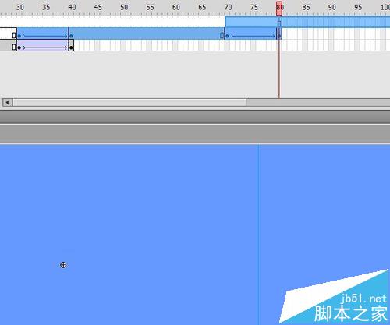Click frame number 65 on the ruler
390x325 pixels.
point(202,7)
